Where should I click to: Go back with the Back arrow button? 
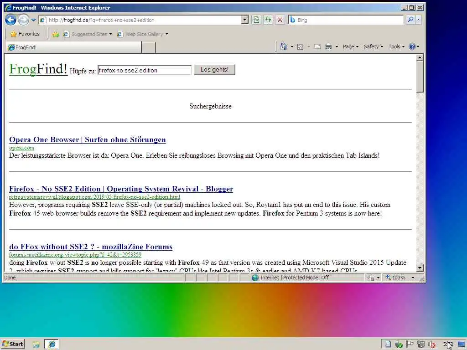pyautogui.click(x=11, y=20)
